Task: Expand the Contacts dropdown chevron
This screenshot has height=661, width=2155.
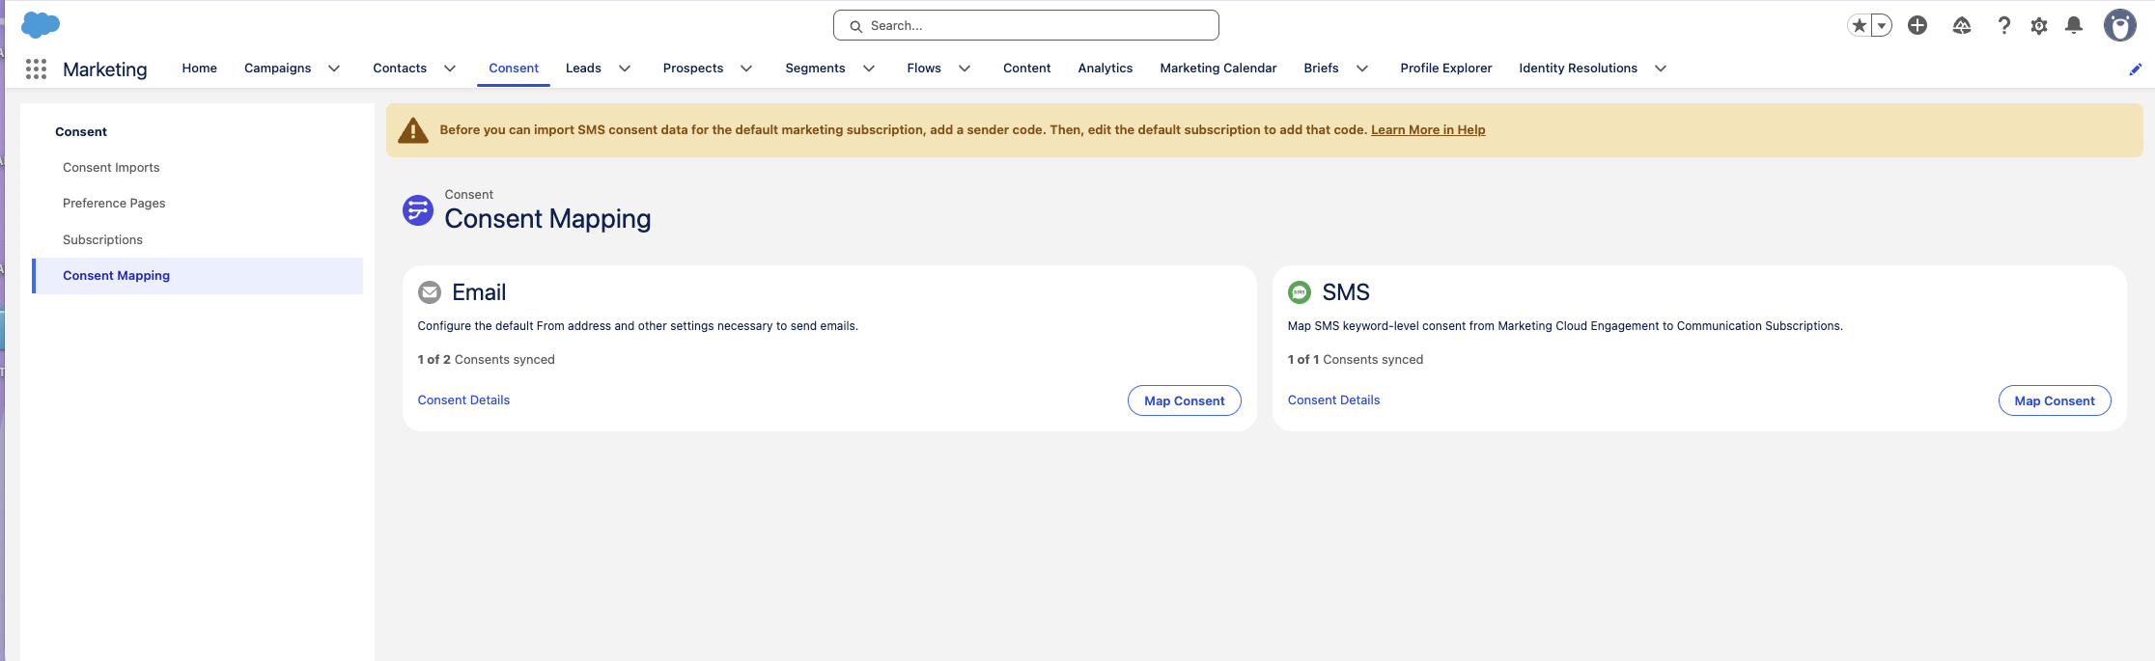Action: (450, 69)
